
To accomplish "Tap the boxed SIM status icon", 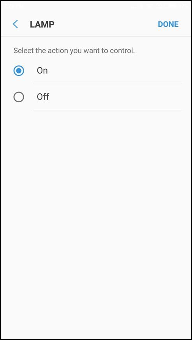I will [159, 6].
